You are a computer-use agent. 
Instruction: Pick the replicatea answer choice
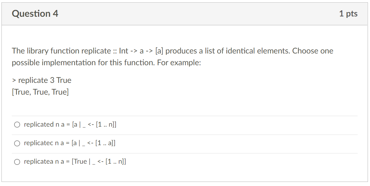[x=17, y=161]
